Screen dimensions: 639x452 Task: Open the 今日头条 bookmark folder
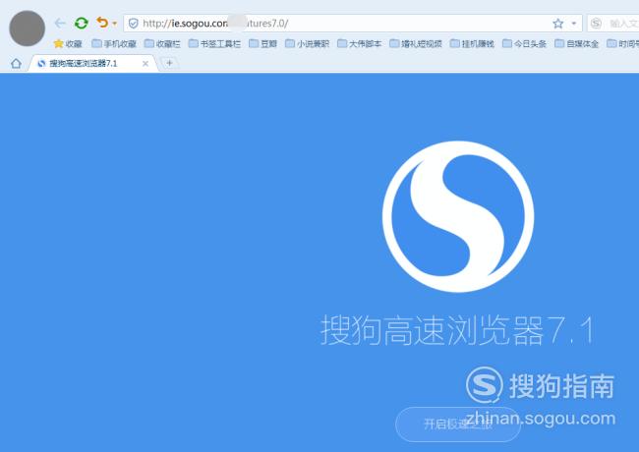[524, 43]
